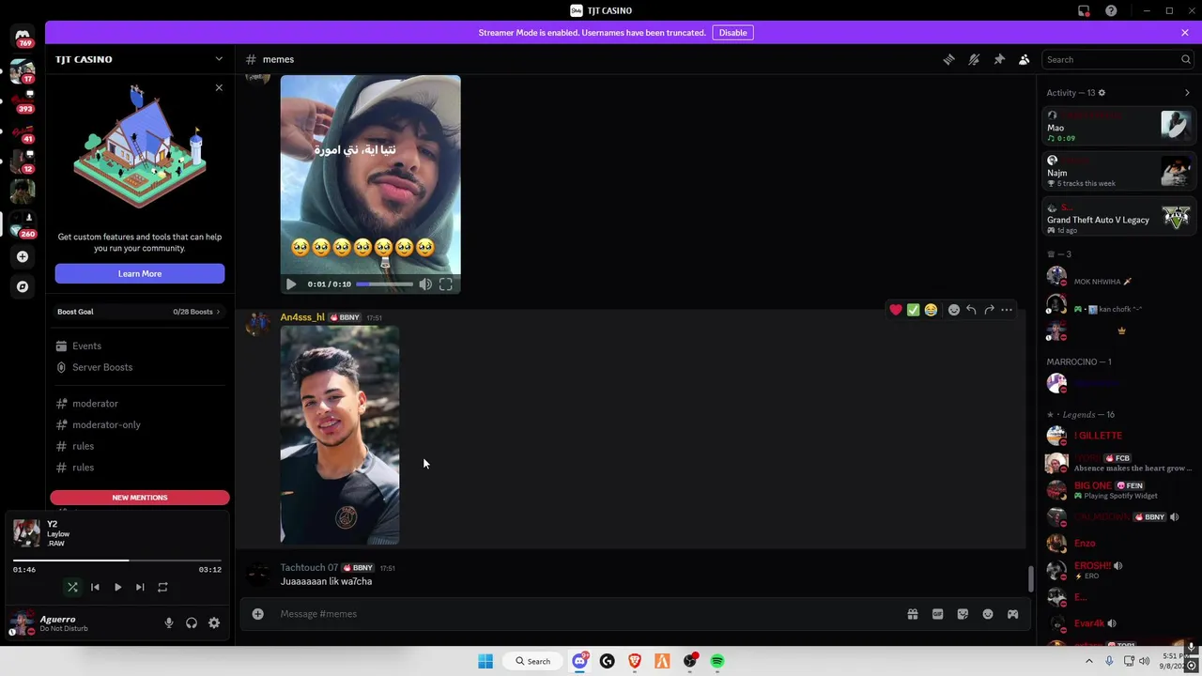Viewport: 1202px width, 676px height.
Task: Forward the An4sss_hl message
Action: click(989, 310)
